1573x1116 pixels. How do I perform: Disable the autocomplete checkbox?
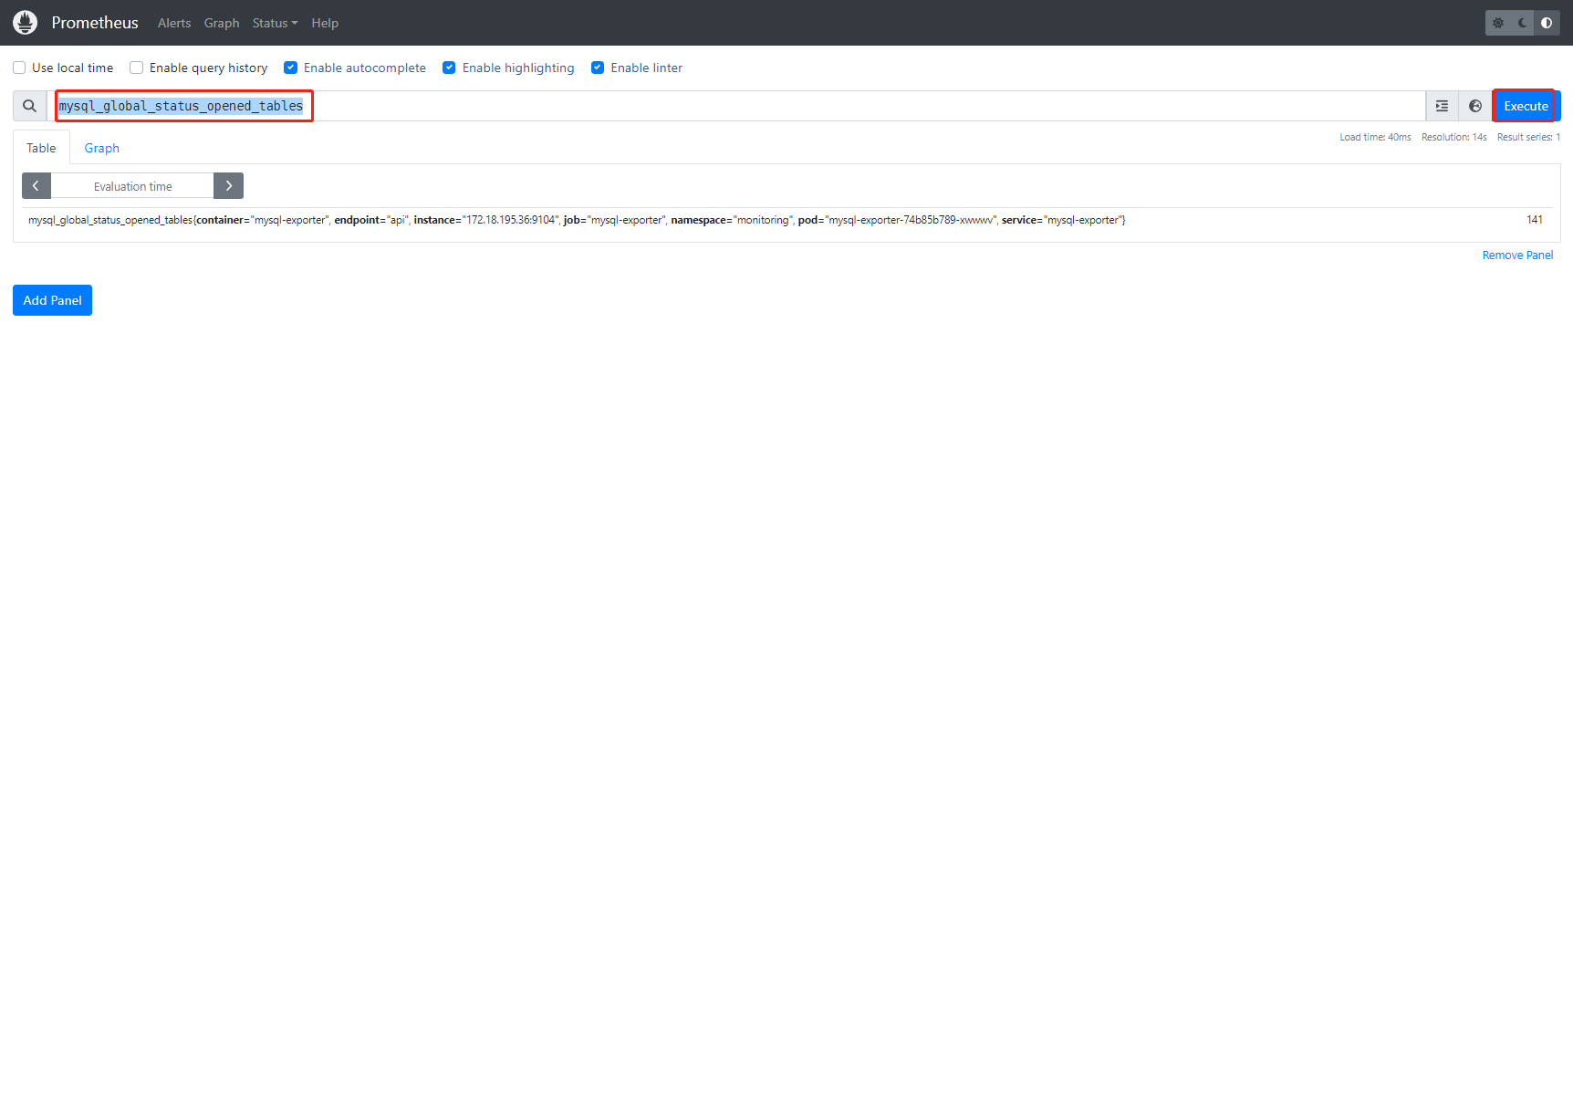click(x=291, y=68)
